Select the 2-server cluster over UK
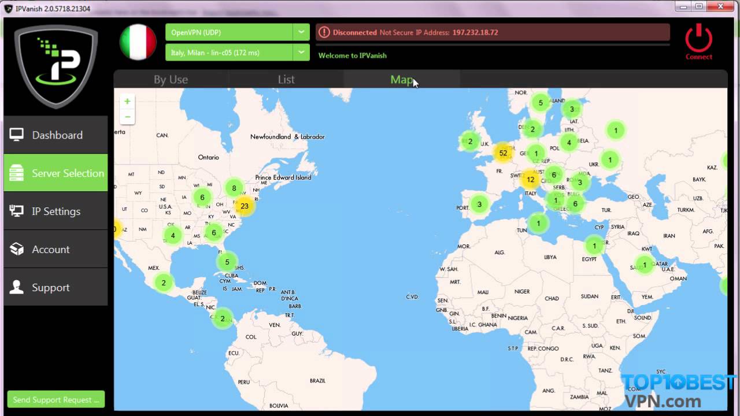The height and width of the screenshot is (416, 740). pyautogui.click(x=470, y=142)
